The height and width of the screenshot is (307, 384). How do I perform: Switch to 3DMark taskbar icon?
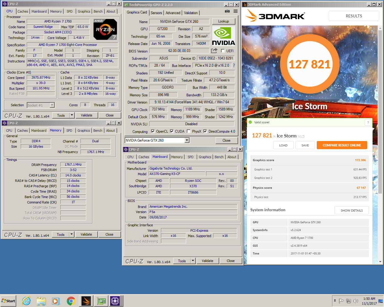(86, 301)
